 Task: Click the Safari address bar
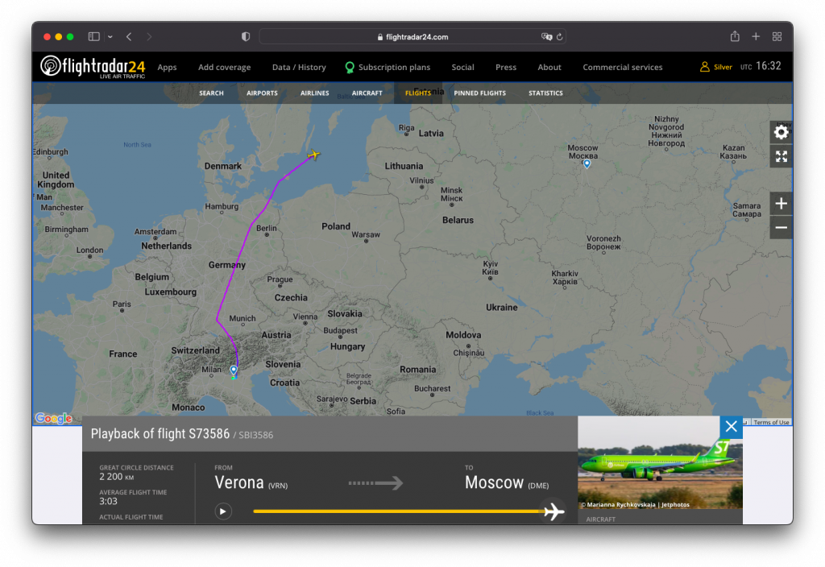pyautogui.click(x=412, y=36)
